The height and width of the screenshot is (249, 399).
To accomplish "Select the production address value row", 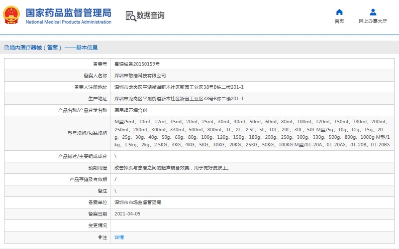I will click(179, 99).
